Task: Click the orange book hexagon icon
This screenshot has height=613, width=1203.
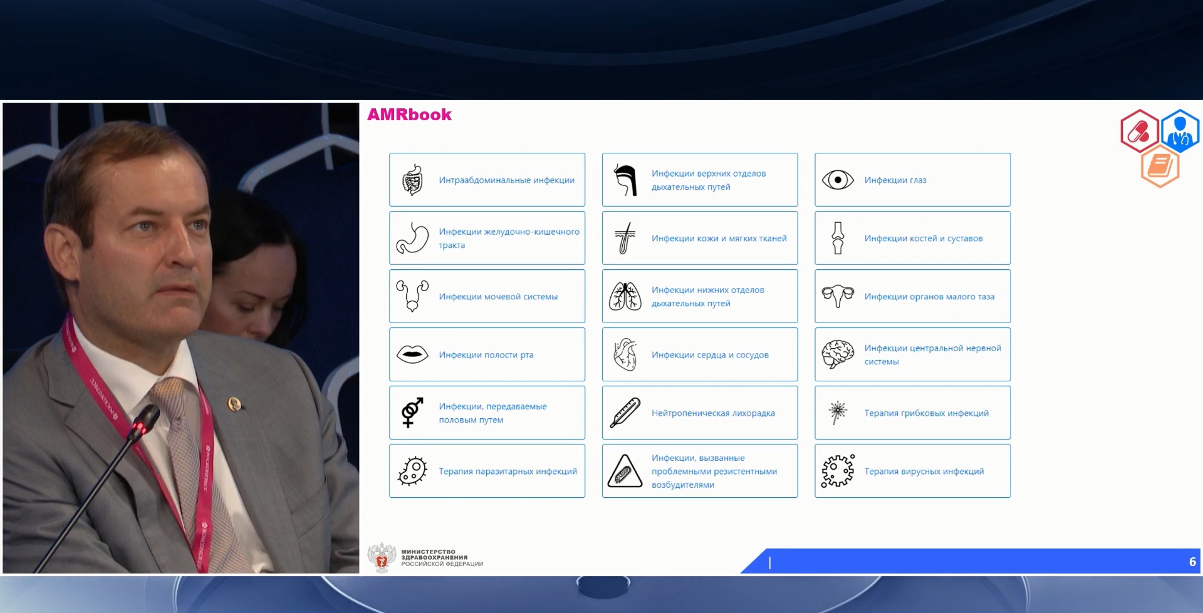Action: point(1160,166)
